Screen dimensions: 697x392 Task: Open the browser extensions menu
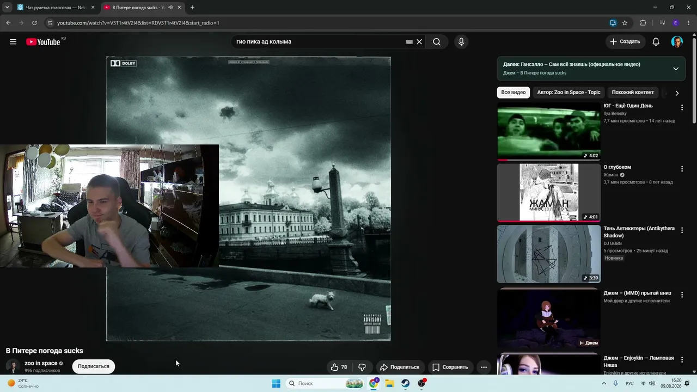point(643,23)
